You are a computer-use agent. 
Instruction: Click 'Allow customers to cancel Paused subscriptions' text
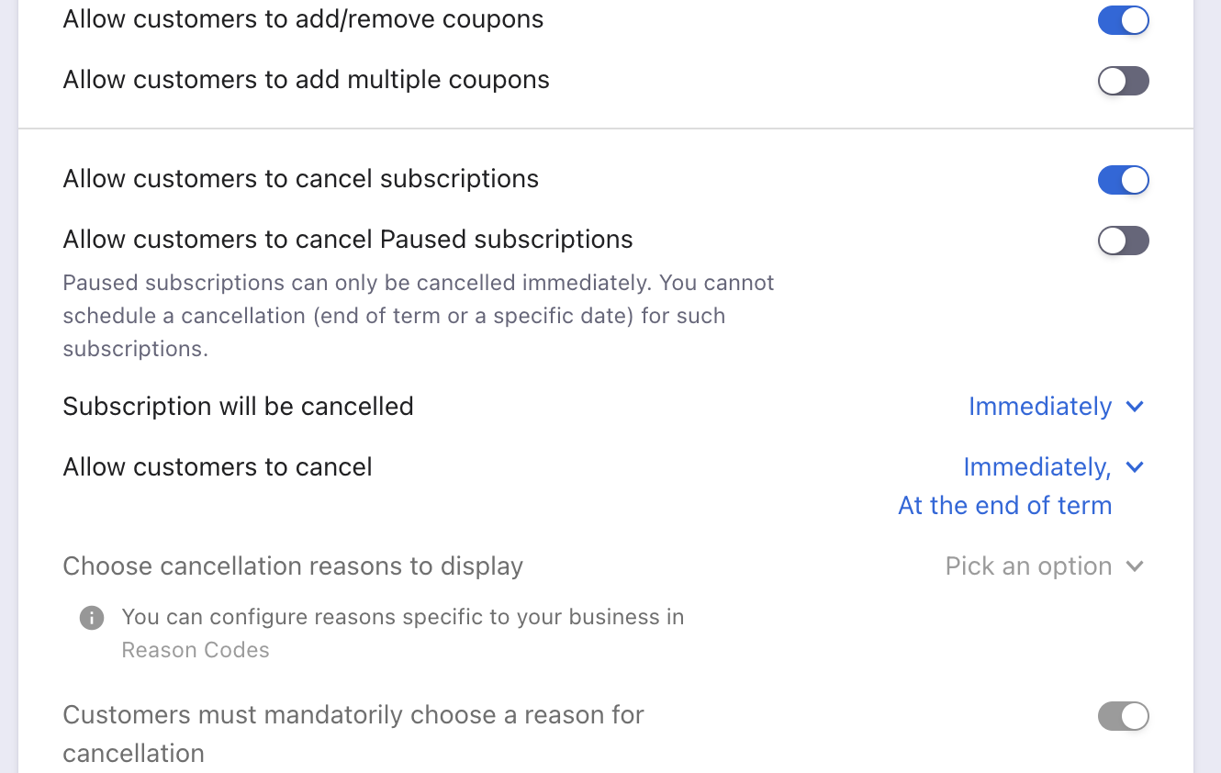[347, 239]
